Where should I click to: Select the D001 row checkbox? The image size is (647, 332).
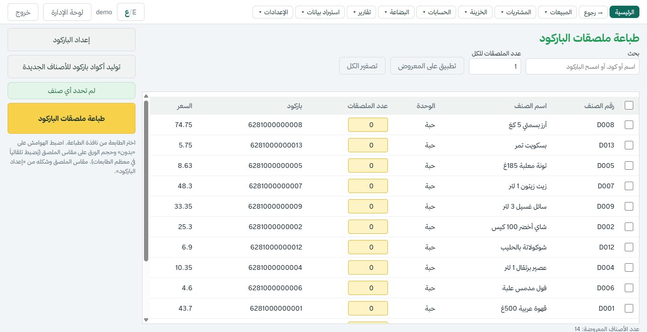pyautogui.click(x=629, y=308)
